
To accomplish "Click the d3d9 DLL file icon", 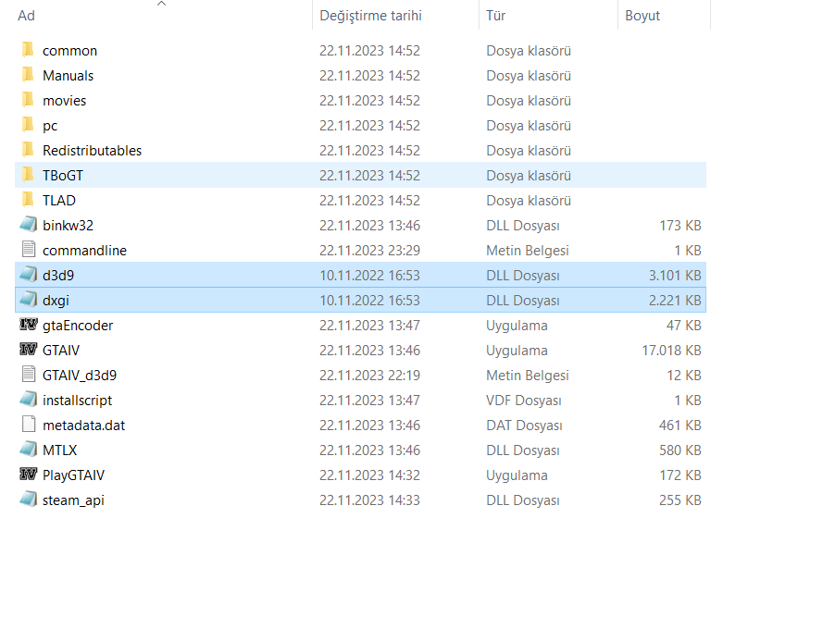I will (28, 275).
